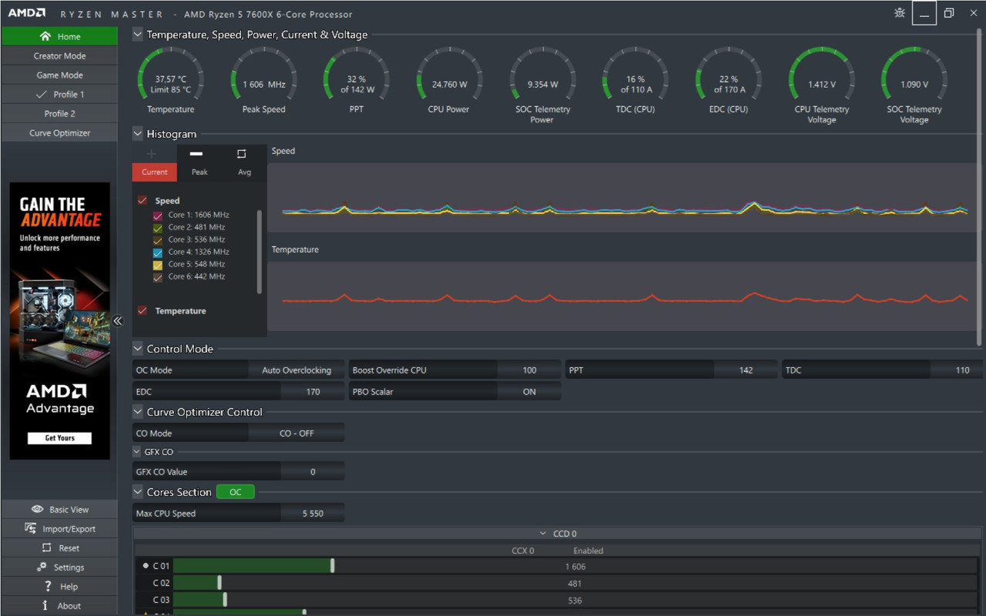Image resolution: width=986 pixels, height=616 pixels.
Task: Click the histogram cycle arrows icon
Action: 241,153
